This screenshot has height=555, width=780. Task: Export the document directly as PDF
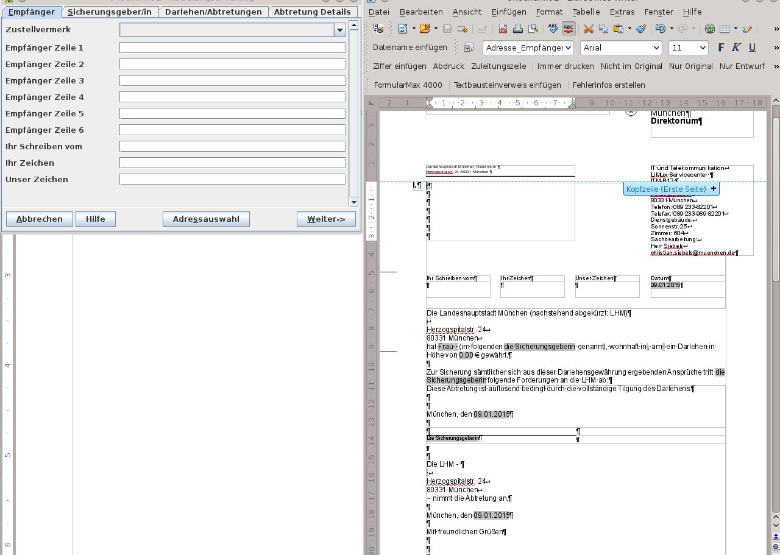coord(502,29)
